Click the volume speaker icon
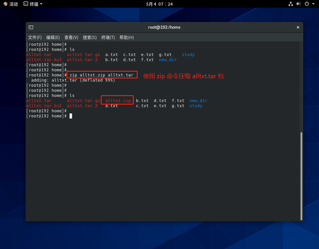Viewport: 319px width, 249px height. 298,4
